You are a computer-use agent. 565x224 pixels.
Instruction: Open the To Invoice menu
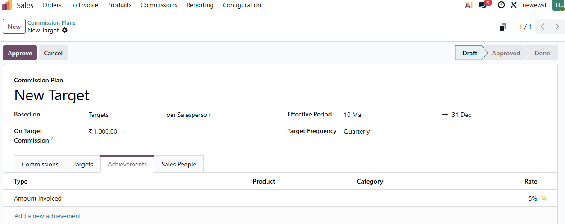pyautogui.click(x=84, y=5)
